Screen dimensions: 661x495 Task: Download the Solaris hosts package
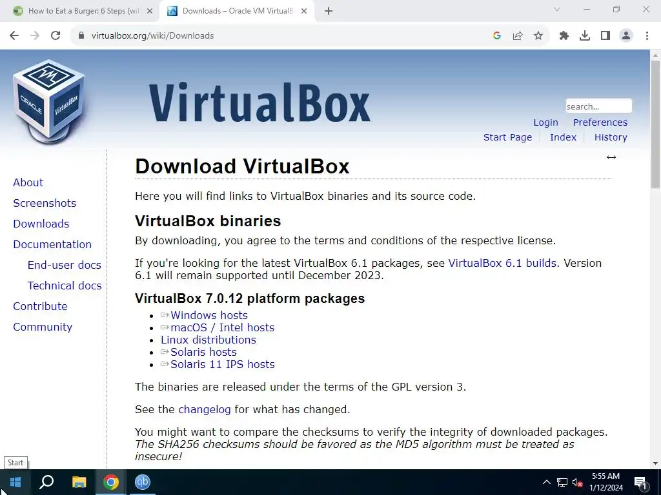coord(203,352)
